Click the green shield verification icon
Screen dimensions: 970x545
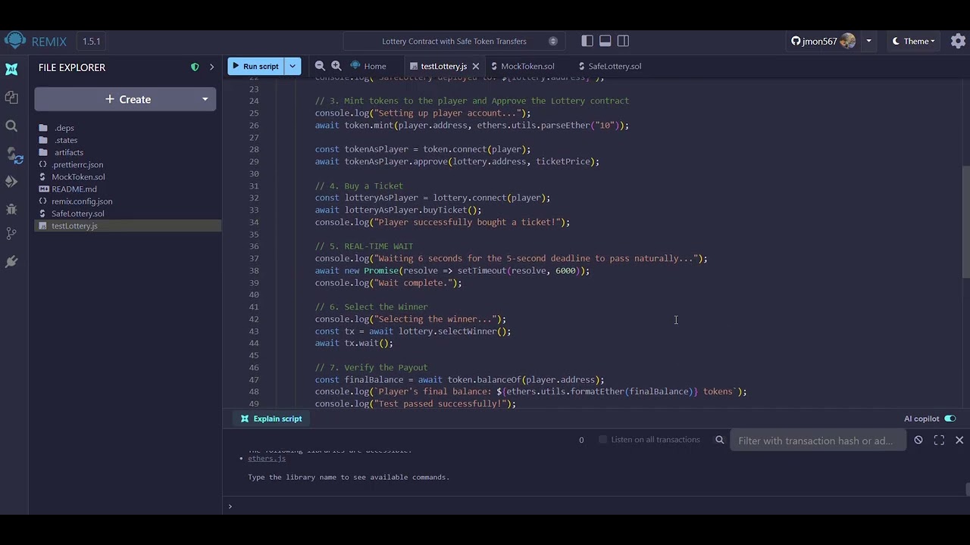[x=195, y=67]
